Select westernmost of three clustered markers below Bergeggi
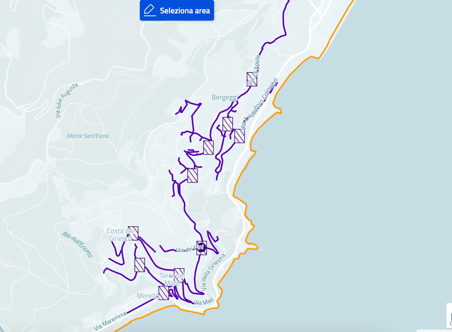Image resolution: width=452 pixels, height=332 pixels. point(208,148)
